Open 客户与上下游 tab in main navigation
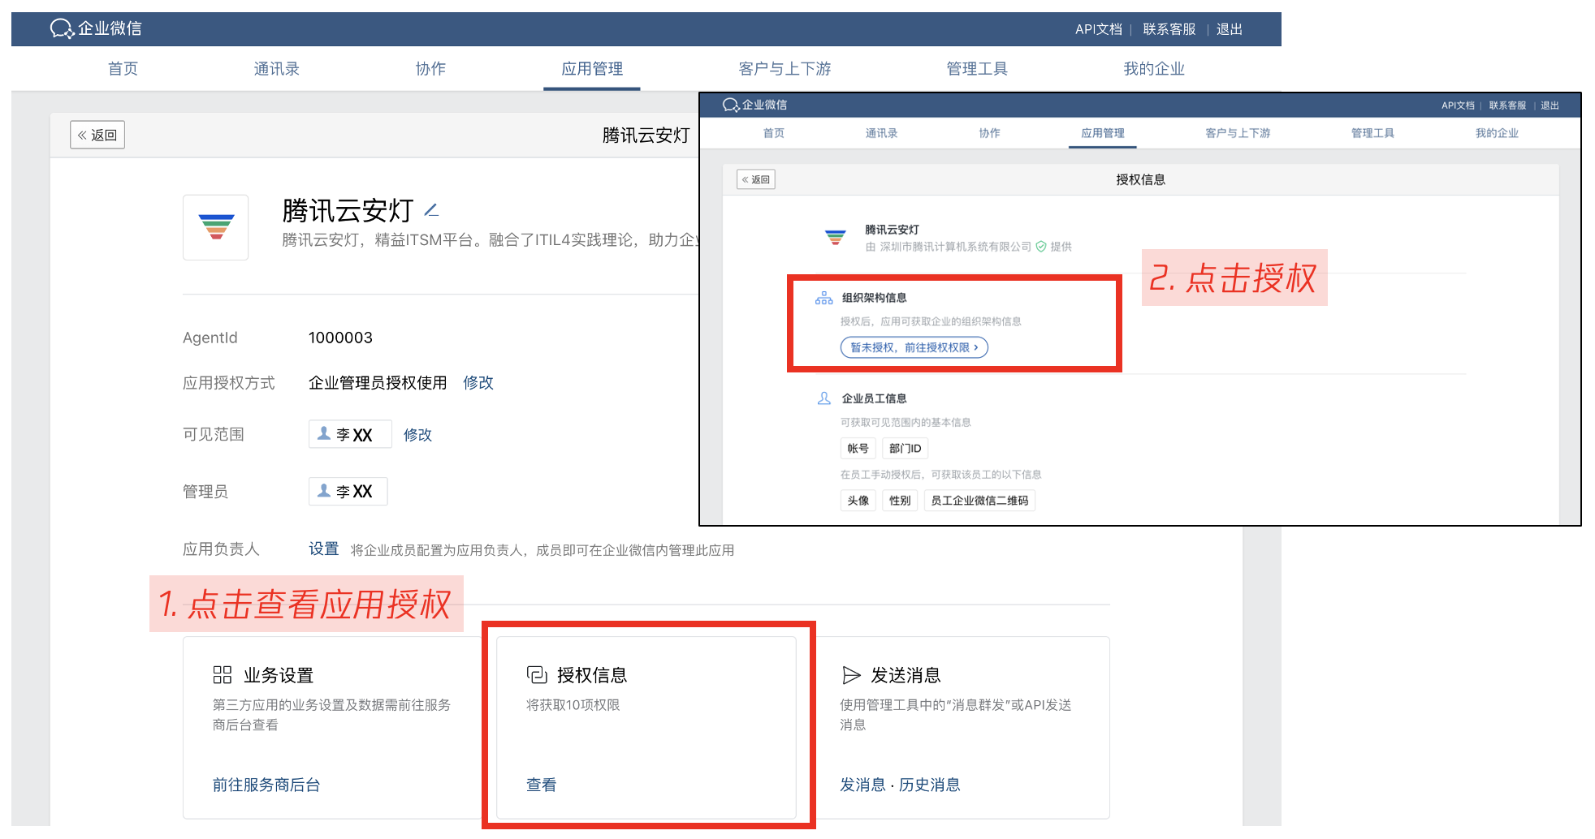The width and height of the screenshot is (1595, 839). (785, 69)
